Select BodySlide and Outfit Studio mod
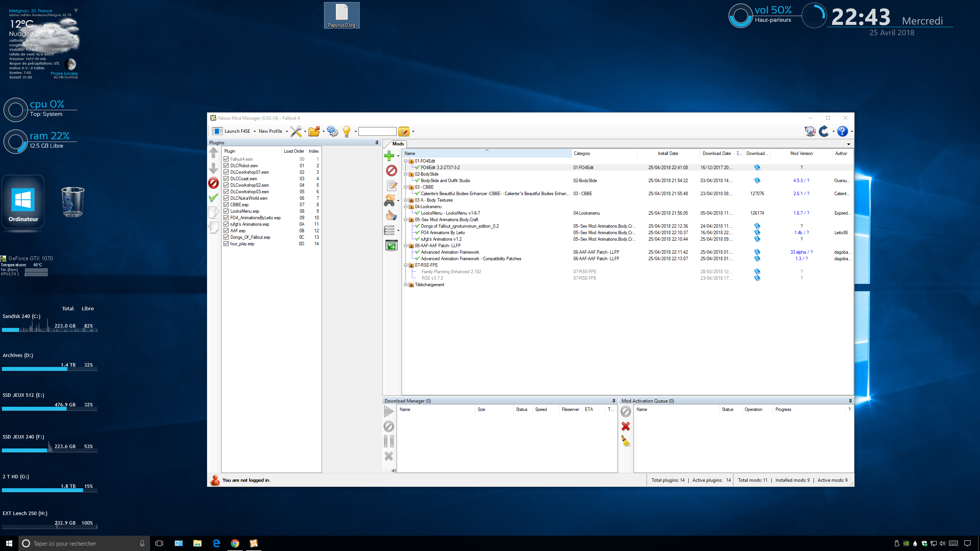Screen dimensions: 980x551 click(x=445, y=181)
